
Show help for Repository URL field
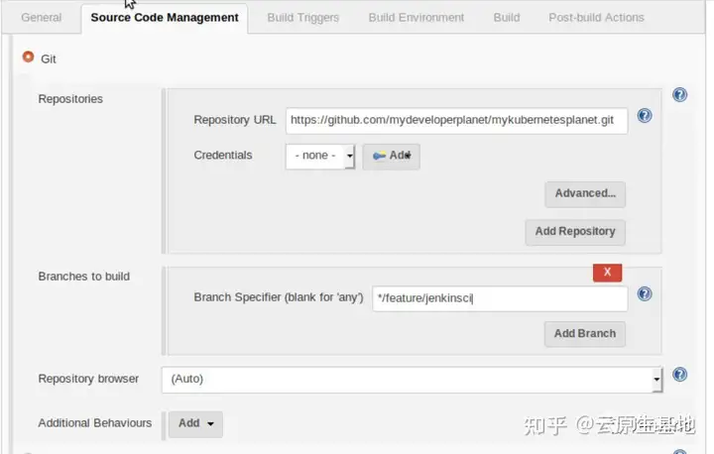[x=645, y=116]
